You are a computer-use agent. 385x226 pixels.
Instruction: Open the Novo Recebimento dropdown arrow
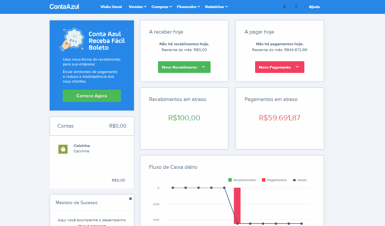point(204,67)
